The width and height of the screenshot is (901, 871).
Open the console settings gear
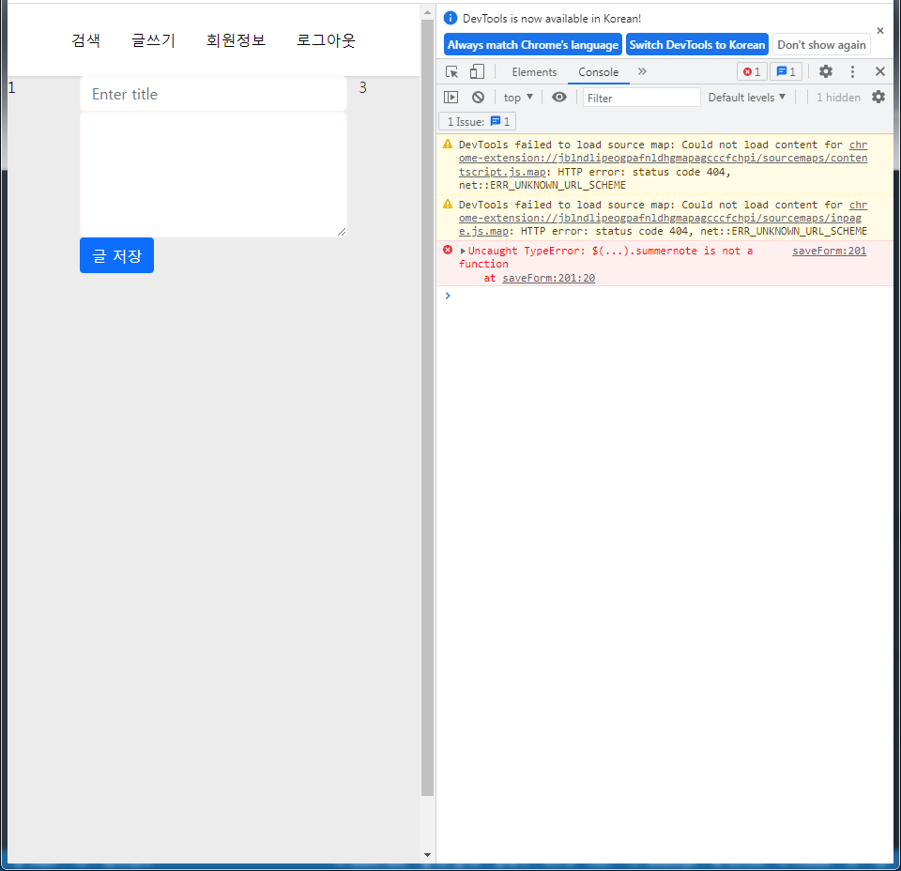click(878, 97)
